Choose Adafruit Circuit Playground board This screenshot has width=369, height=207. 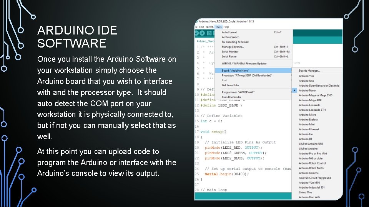317,178
